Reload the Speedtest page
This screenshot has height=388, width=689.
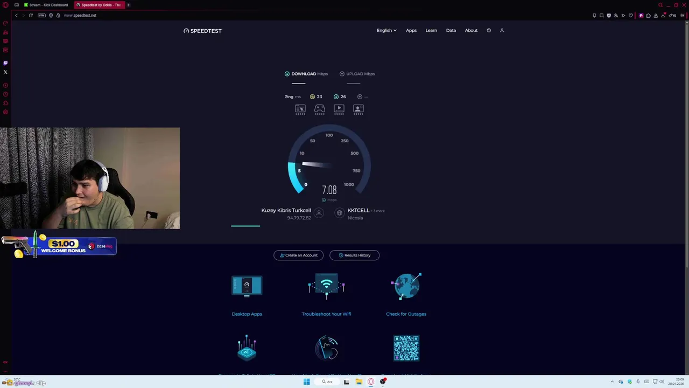tap(31, 15)
